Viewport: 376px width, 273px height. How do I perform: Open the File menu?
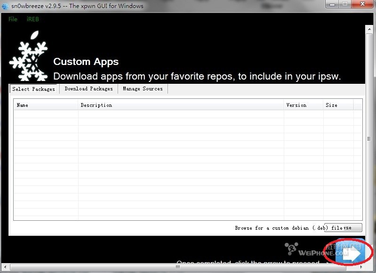click(13, 19)
